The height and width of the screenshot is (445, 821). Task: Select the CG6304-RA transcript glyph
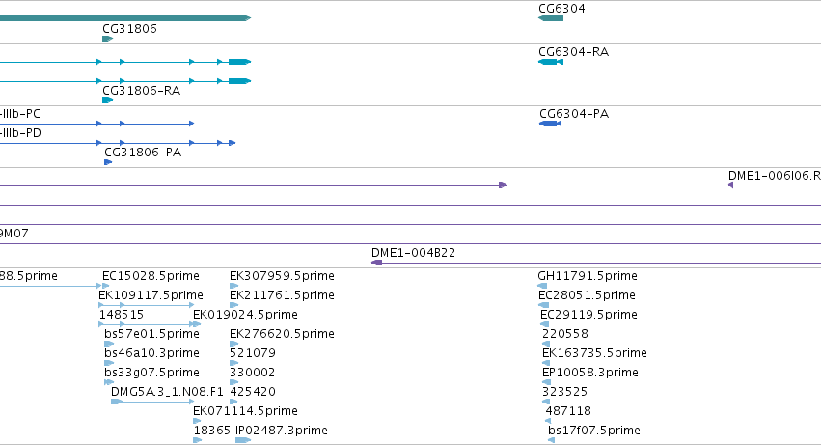[x=551, y=62]
